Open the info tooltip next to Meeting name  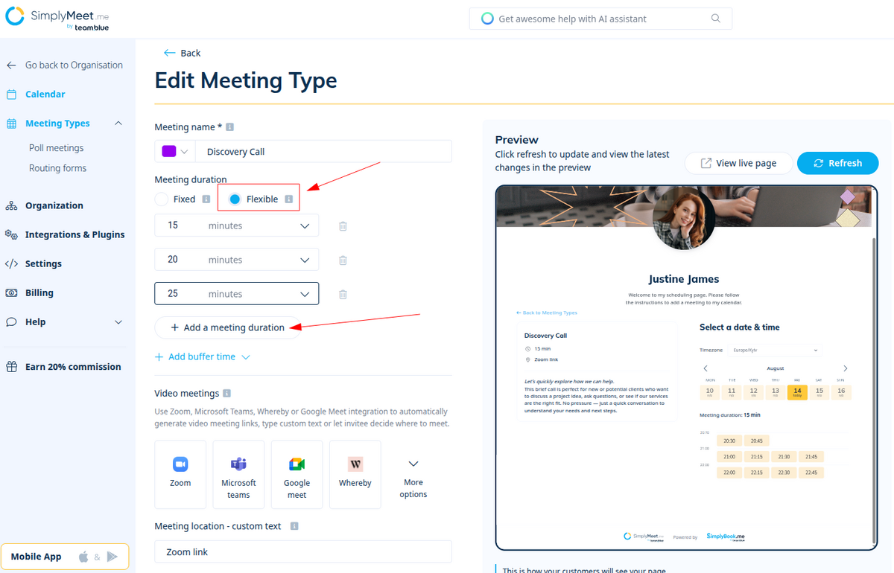click(x=229, y=127)
